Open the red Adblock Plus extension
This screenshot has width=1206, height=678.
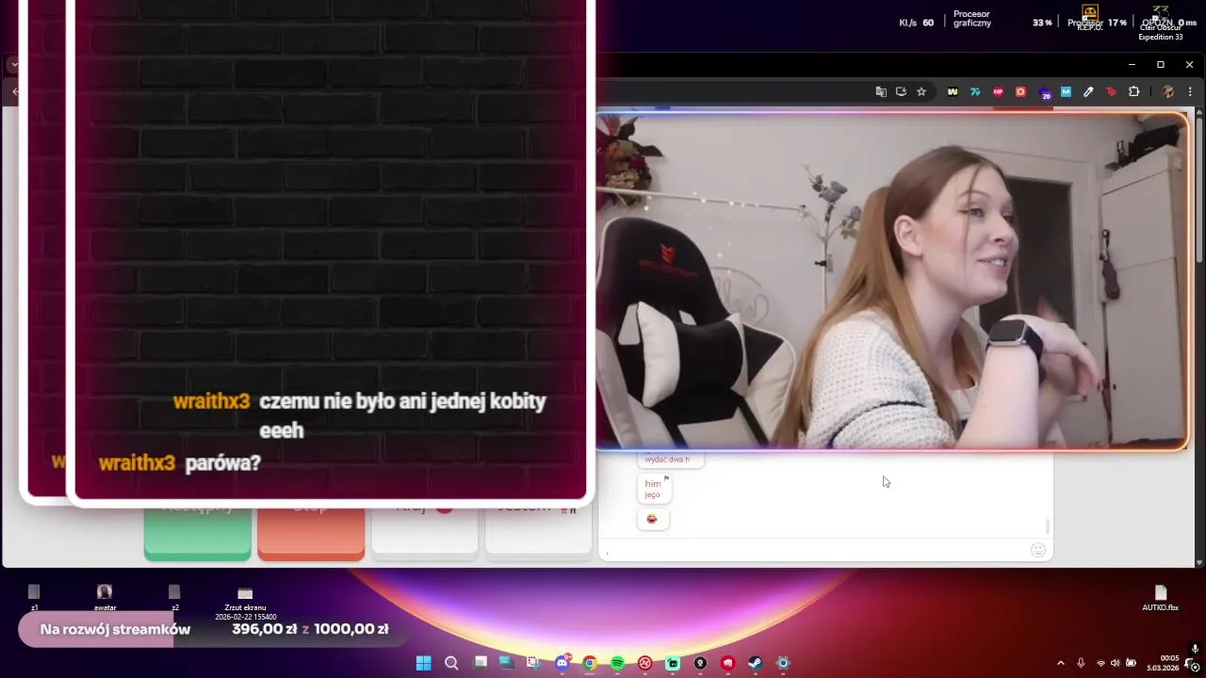[x=998, y=91]
